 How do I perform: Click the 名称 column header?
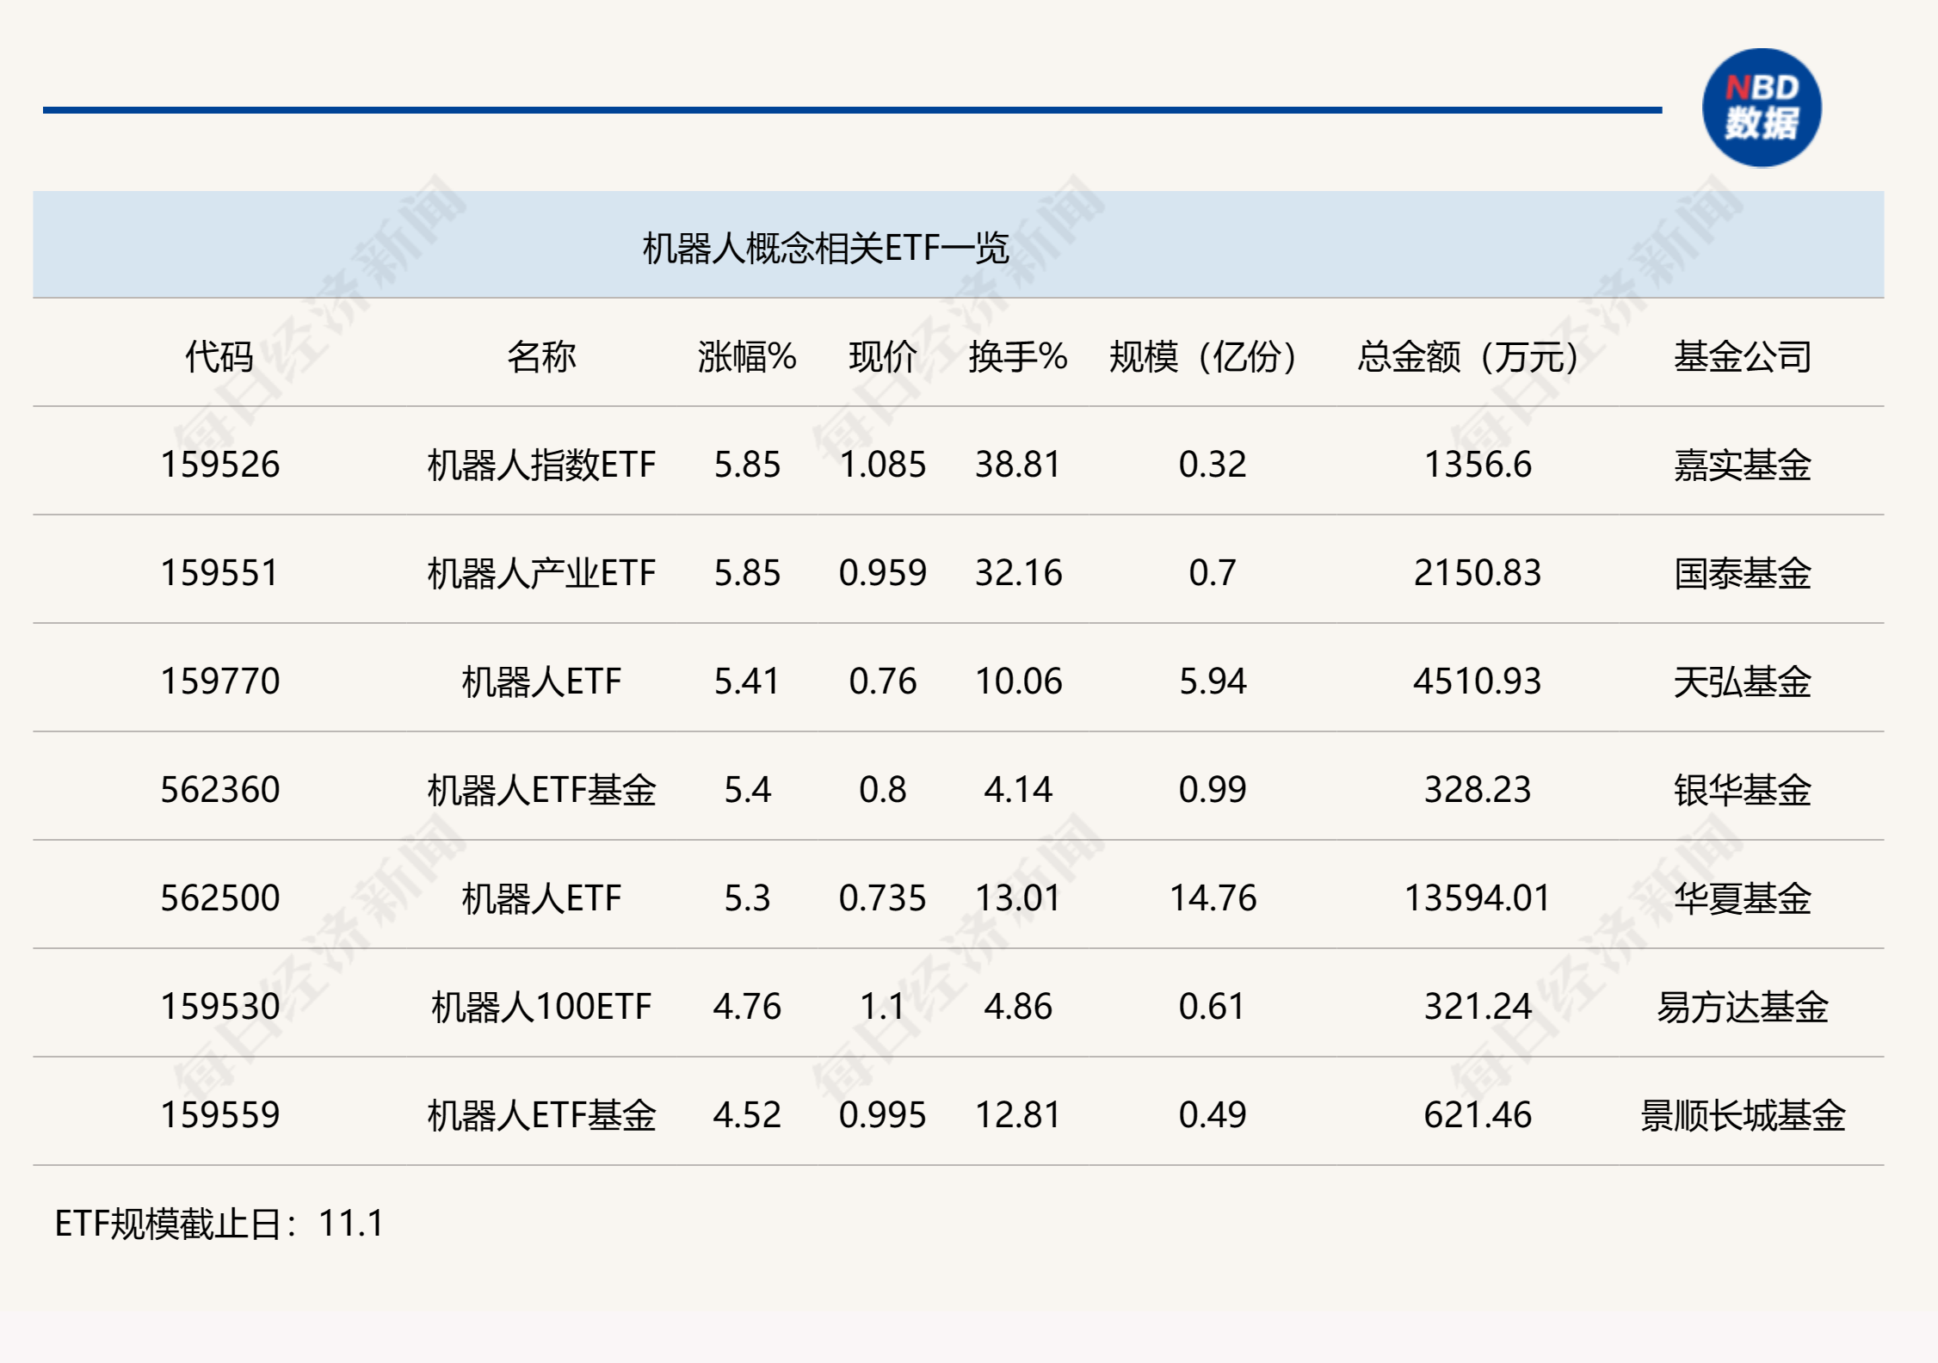tap(541, 356)
